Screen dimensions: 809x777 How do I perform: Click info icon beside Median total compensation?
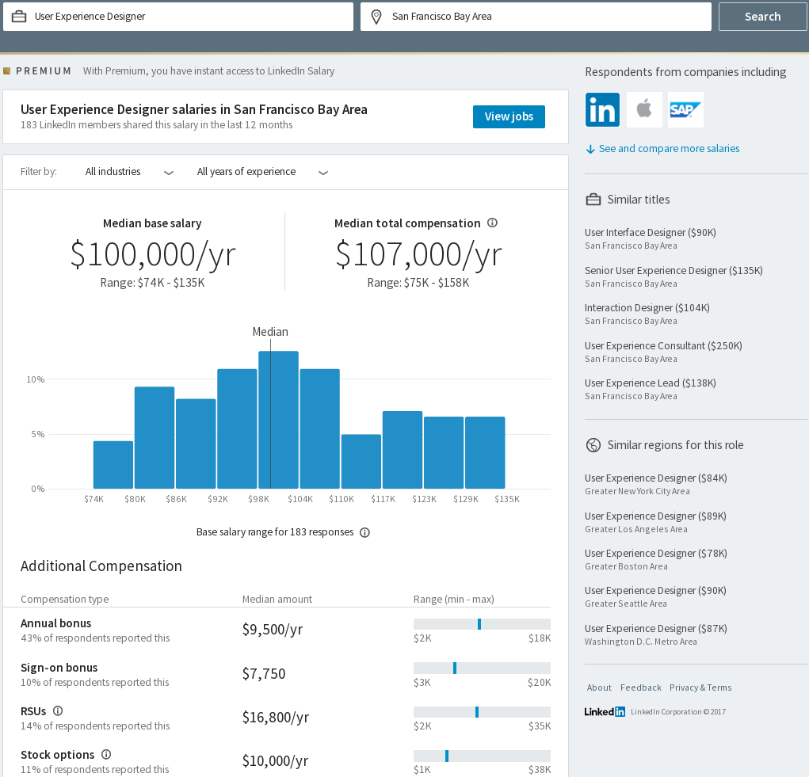click(492, 223)
